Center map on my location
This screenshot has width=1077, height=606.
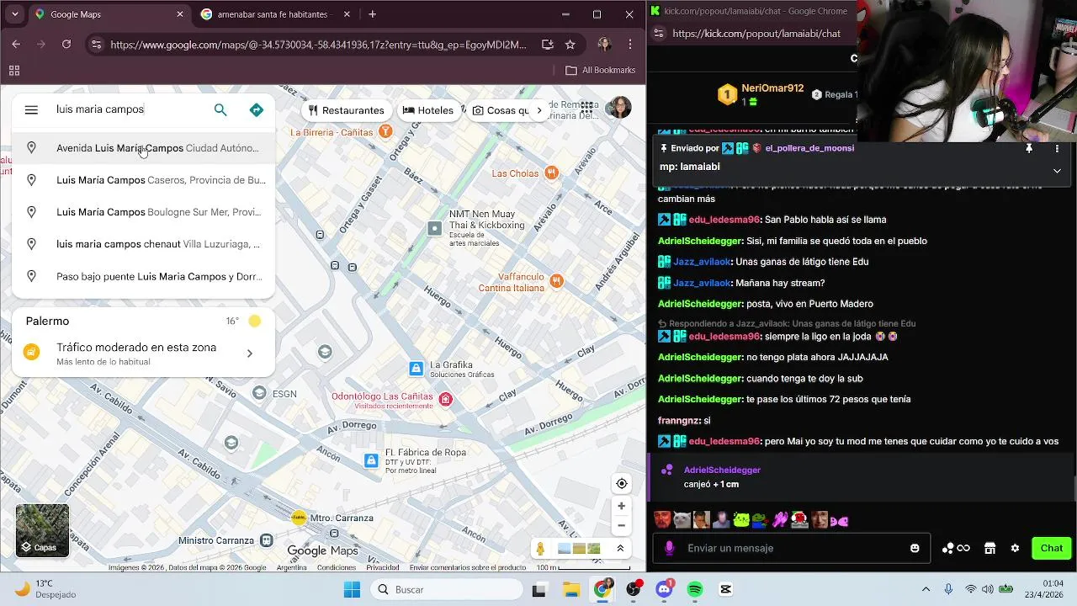(x=621, y=483)
